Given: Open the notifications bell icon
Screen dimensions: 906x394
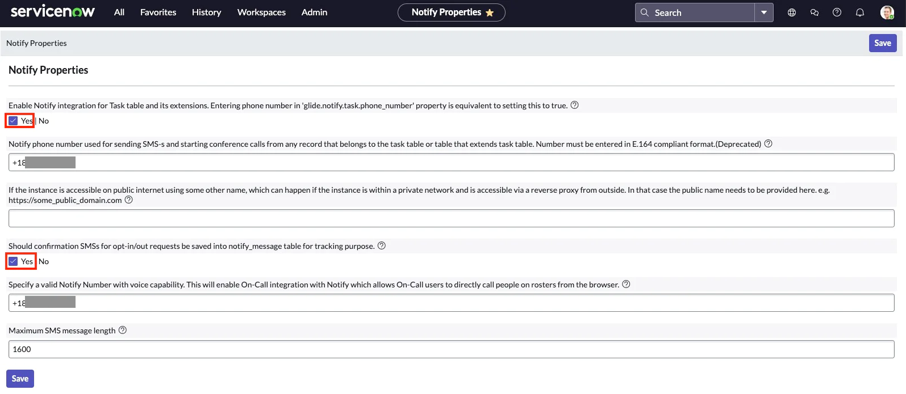Looking at the screenshot, I should (860, 12).
